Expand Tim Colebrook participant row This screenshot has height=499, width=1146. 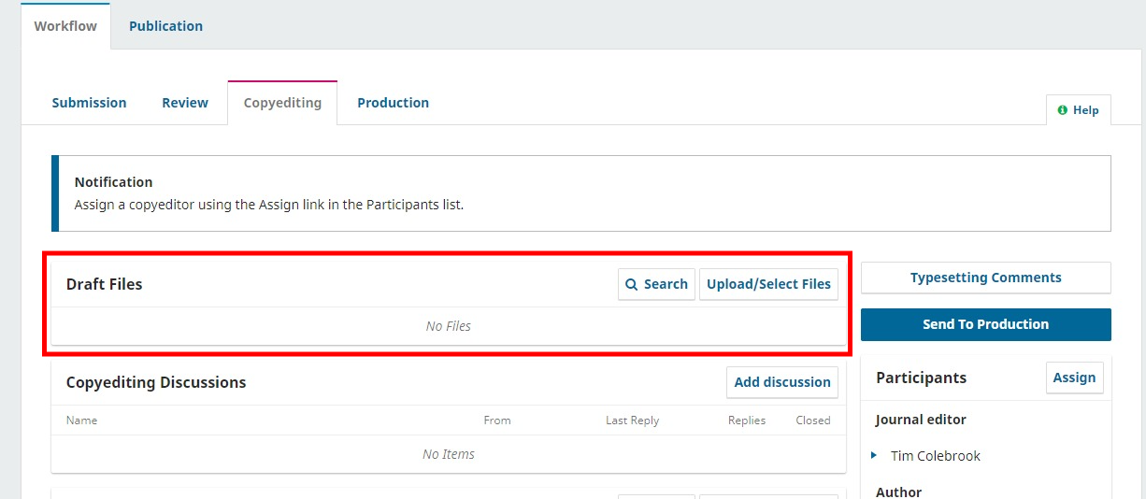(x=874, y=456)
